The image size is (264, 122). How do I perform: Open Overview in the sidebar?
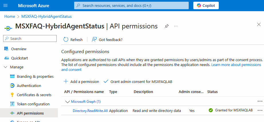[19, 49]
